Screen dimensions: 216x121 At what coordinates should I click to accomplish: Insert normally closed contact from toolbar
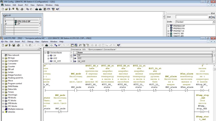[x=96, y=45]
